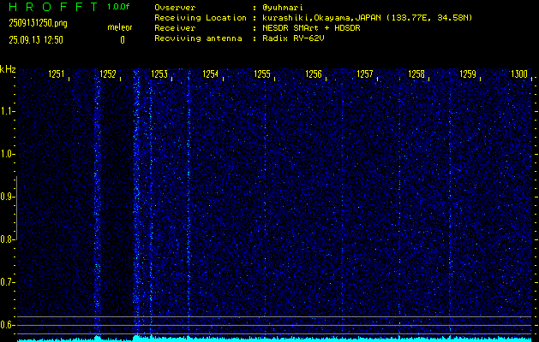The width and height of the screenshot is (539, 342).
Task: Click the Receiving Location label
Action: point(201,18)
